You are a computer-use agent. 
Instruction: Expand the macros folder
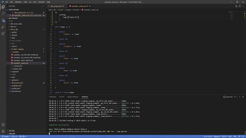[14, 46]
